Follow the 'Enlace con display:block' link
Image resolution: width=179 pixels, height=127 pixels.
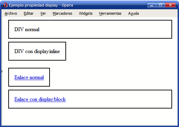click(x=40, y=99)
